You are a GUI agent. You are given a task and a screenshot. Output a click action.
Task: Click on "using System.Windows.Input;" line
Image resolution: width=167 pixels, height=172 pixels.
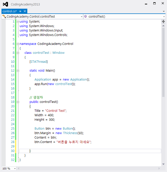pyautogui.click(x=41, y=30)
